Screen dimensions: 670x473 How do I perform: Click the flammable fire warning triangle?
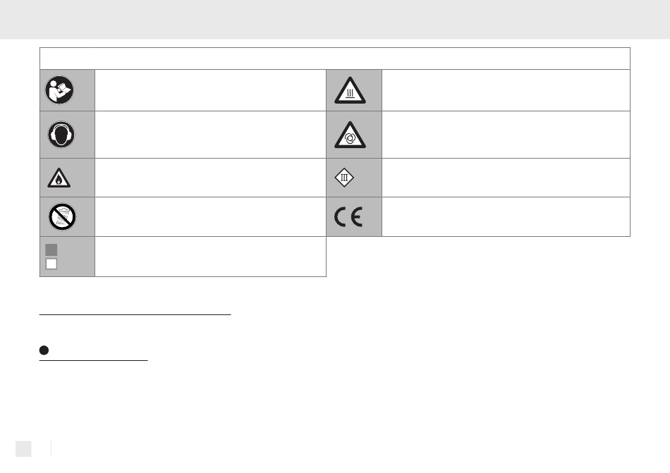click(59, 178)
